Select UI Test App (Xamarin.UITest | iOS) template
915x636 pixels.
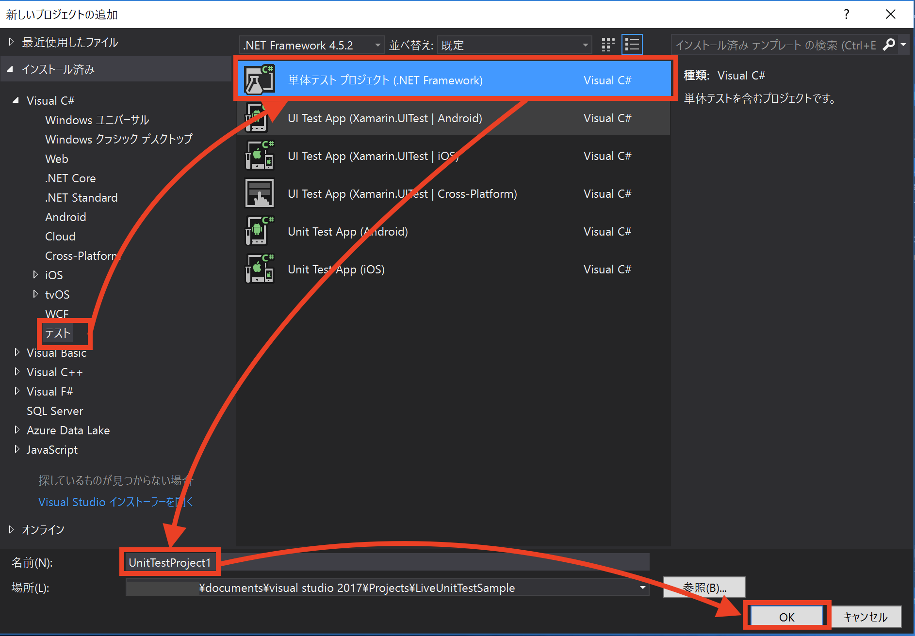[x=453, y=156]
